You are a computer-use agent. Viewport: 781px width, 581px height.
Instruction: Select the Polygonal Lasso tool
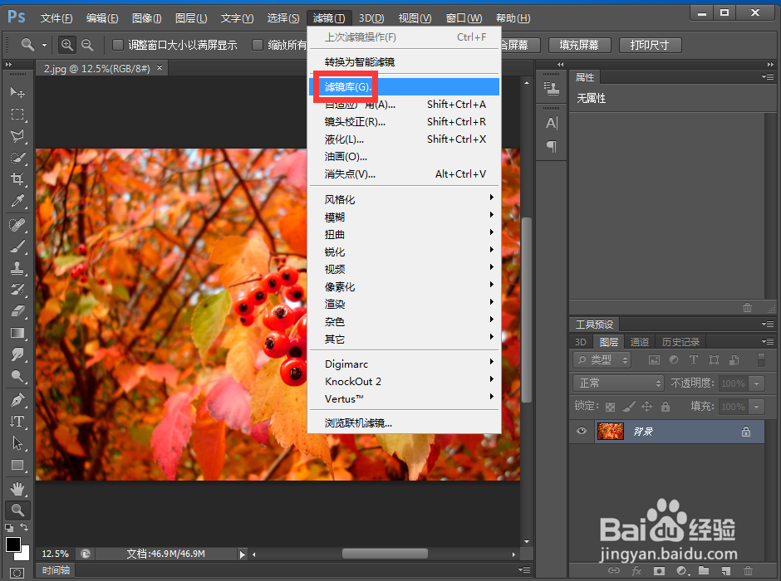(17, 136)
